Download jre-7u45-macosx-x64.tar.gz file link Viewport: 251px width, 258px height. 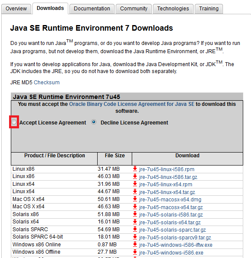click(x=171, y=207)
